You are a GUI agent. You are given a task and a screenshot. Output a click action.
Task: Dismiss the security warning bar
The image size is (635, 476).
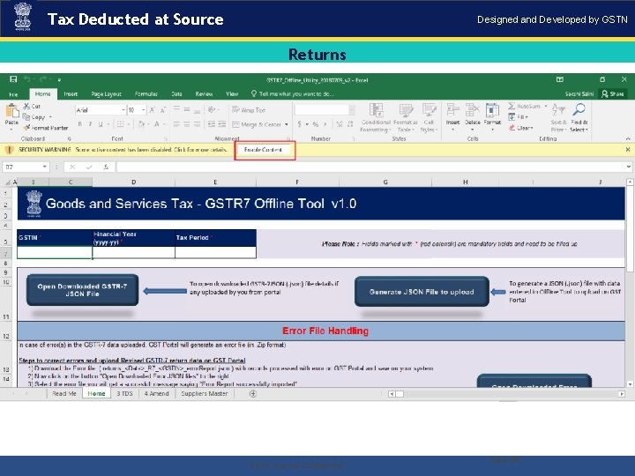pyautogui.click(x=628, y=149)
